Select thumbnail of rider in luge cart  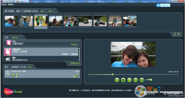tap(100, 21)
